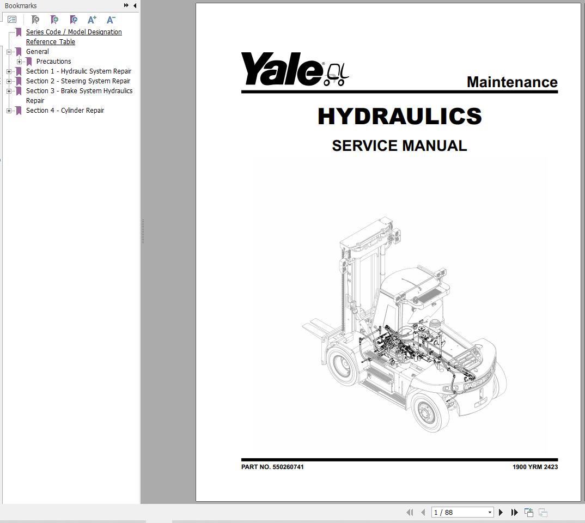Select the locate current bookmark icon

(73, 20)
